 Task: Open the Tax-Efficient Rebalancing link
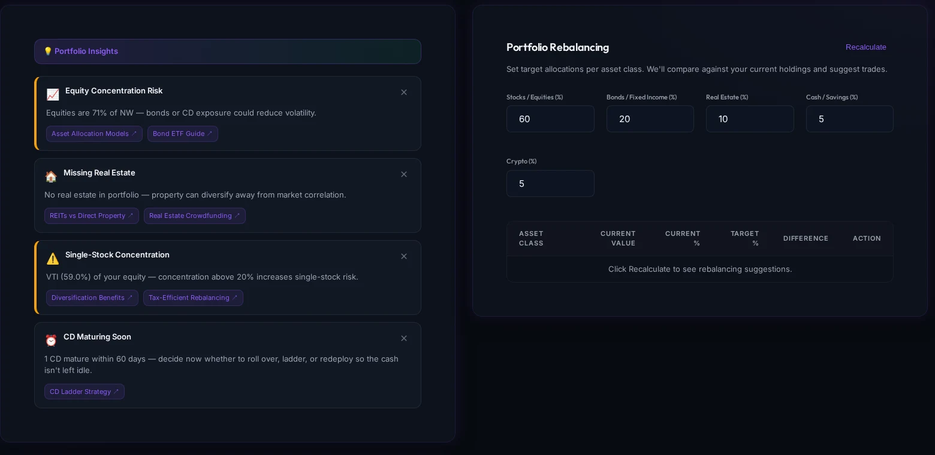[193, 298]
